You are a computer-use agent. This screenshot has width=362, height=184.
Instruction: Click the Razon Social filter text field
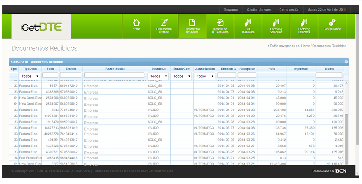click(115, 75)
